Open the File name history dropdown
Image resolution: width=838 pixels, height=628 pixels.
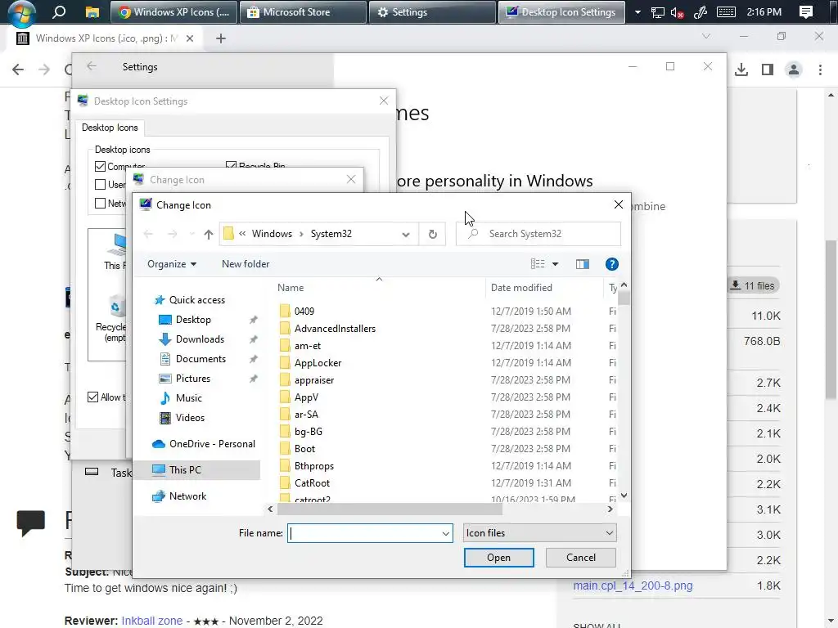pos(446,533)
